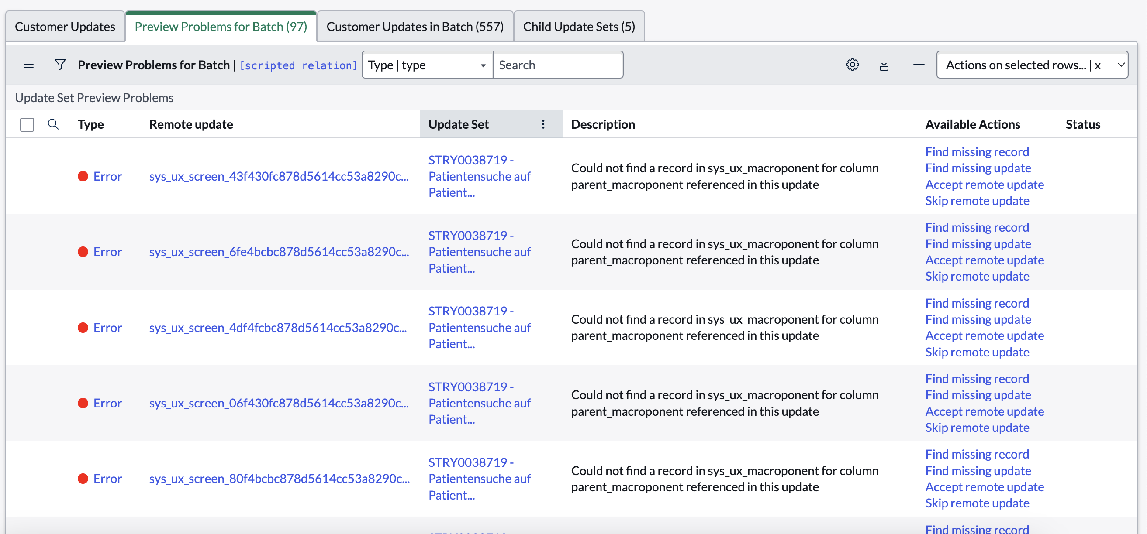Open Child Update Sets (5) tab
Image resolution: width=1147 pixels, height=534 pixels.
[x=579, y=27]
